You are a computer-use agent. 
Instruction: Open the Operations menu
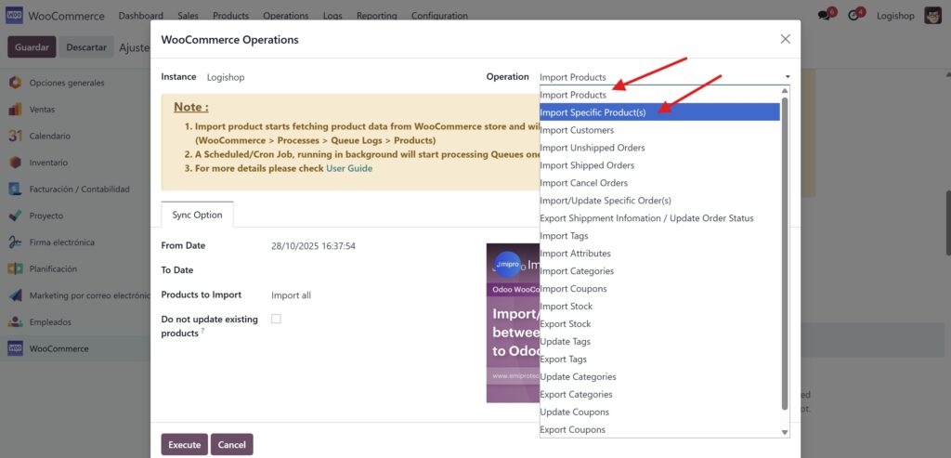[x=286, y=16]
